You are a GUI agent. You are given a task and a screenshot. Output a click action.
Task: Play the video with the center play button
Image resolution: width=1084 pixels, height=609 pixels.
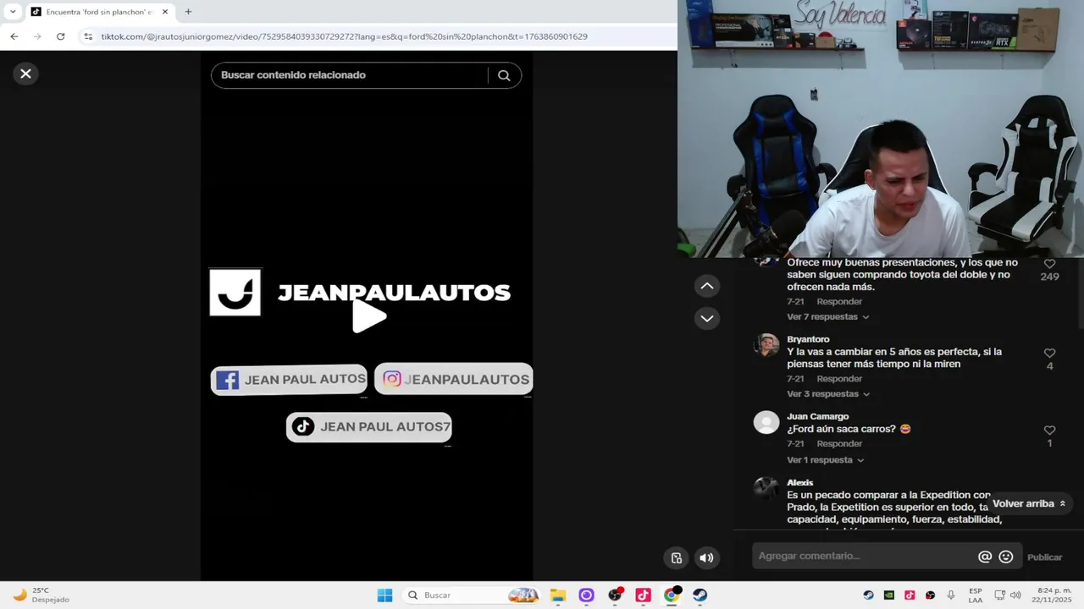coord(369,317)
